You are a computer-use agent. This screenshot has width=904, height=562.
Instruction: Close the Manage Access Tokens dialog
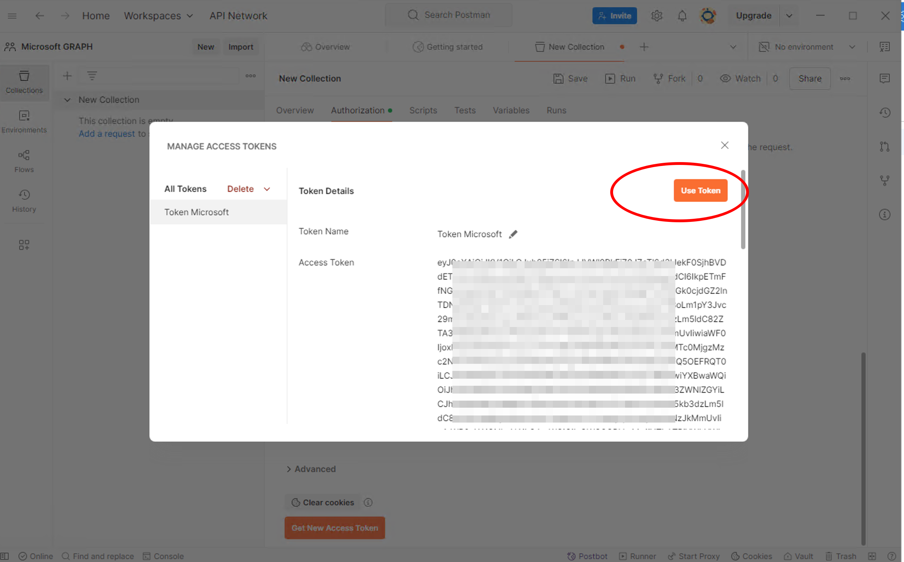click(x=724, y=145)
